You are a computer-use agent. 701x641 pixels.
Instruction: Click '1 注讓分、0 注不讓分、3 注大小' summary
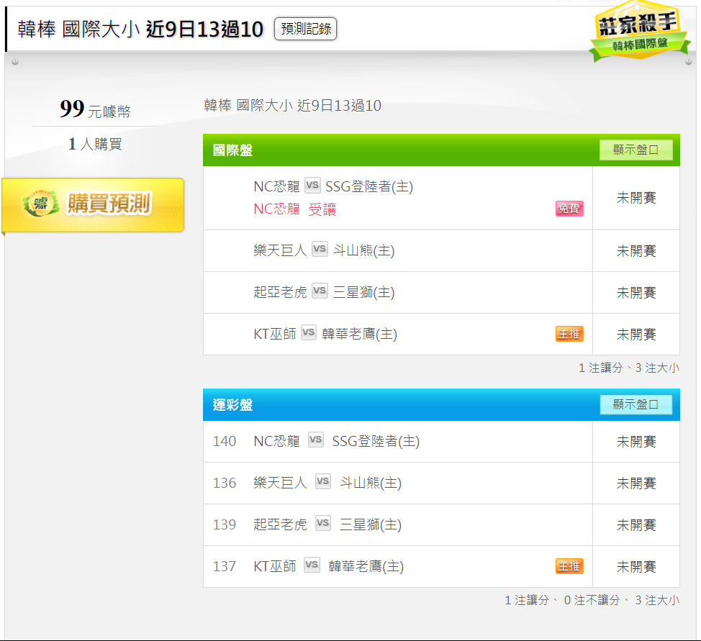coord(592,600)
